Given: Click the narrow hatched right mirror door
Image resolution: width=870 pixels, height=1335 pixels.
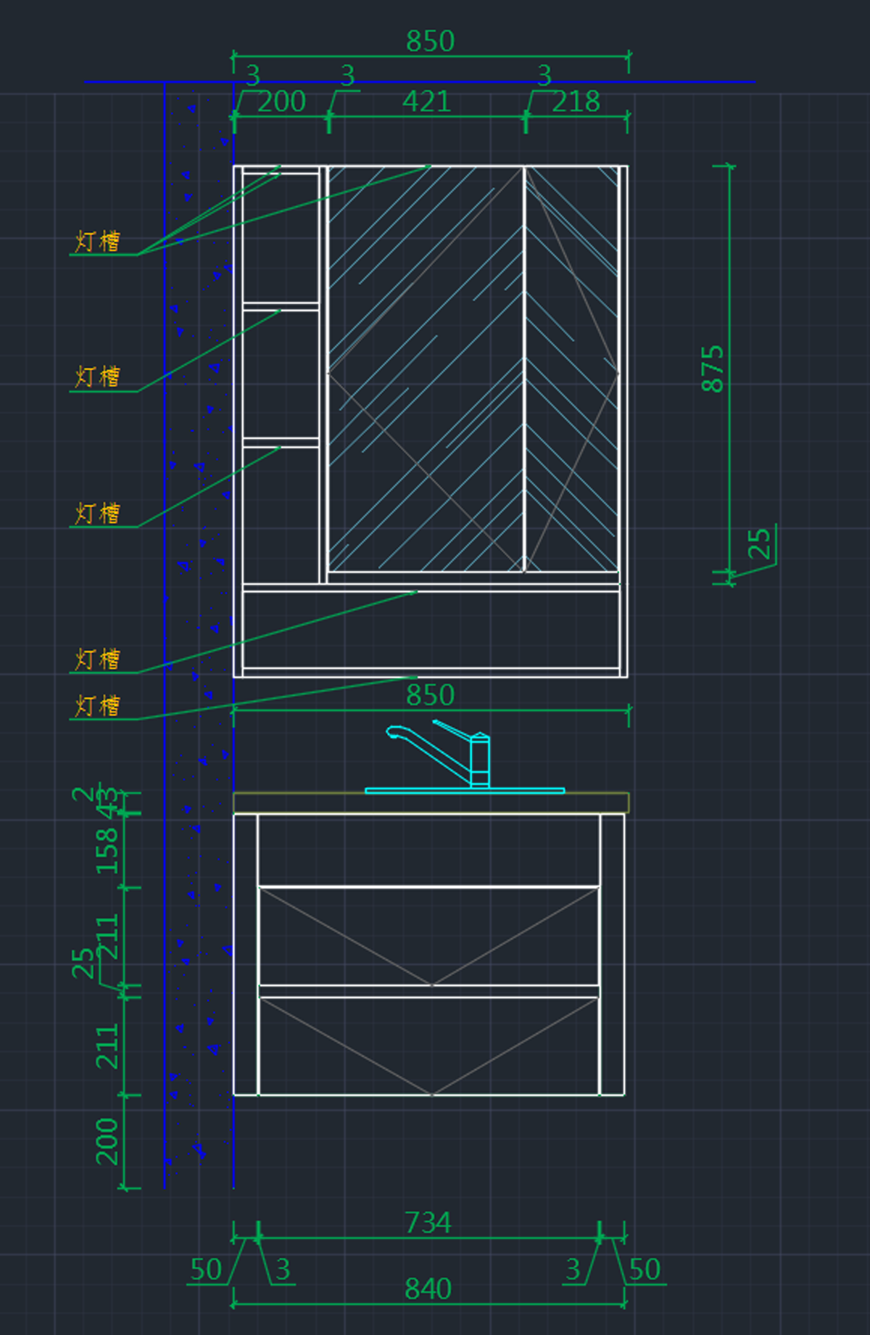Looking at the screenshot, I should click(x=571, y=369).
